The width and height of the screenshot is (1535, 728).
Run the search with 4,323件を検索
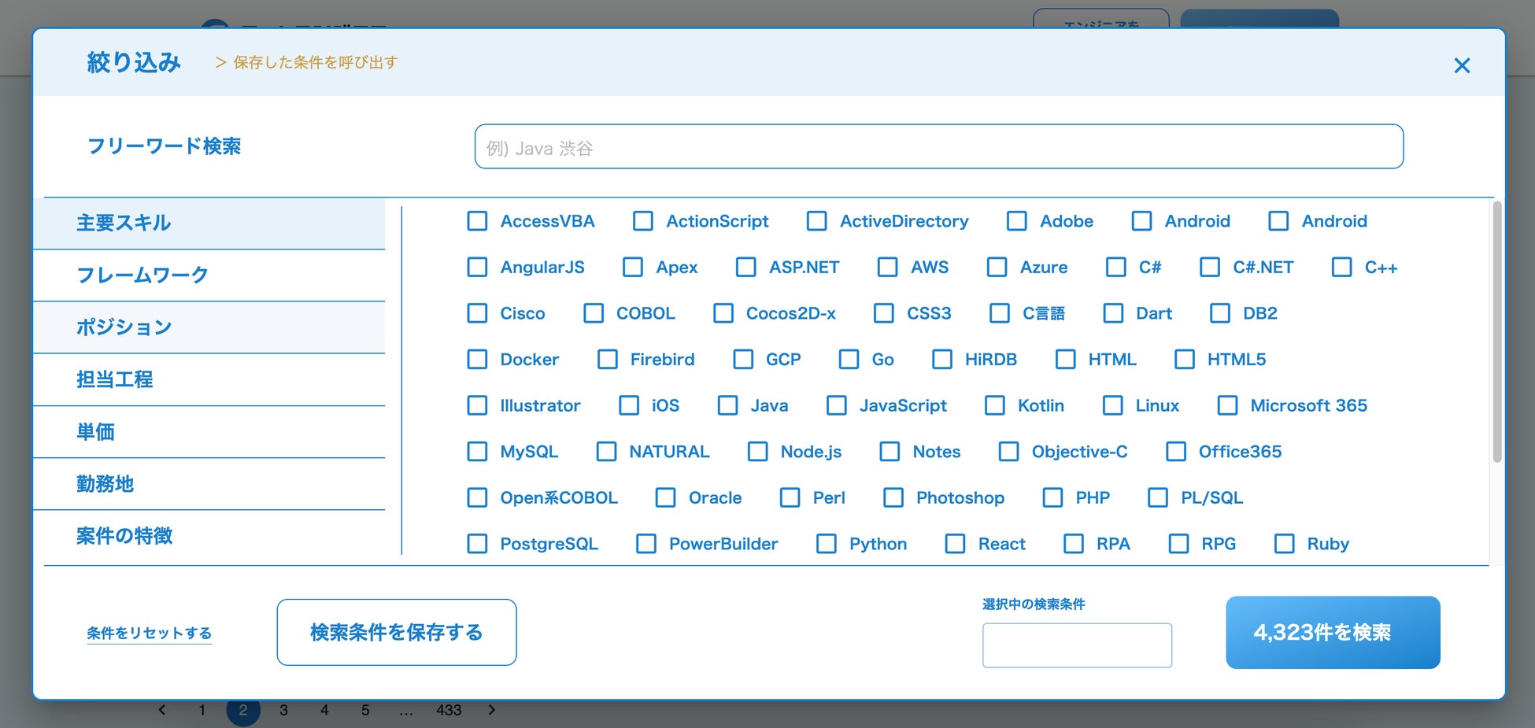point(1333,632)
